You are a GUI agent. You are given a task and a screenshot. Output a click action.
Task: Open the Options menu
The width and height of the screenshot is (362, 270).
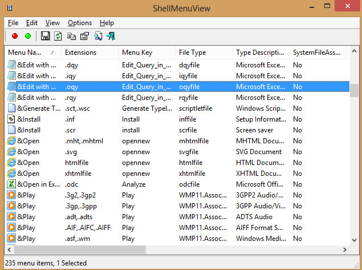(x=79, y=23)
